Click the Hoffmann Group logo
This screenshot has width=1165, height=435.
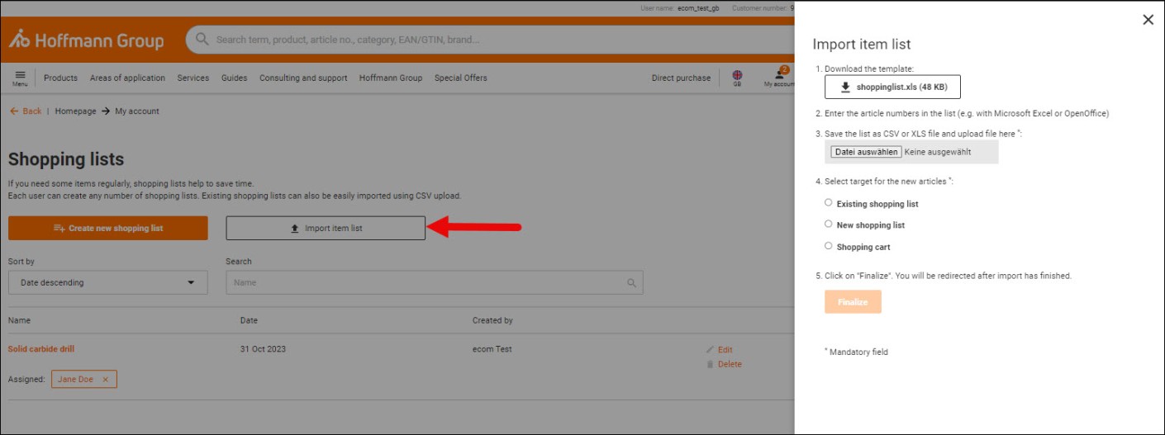86,40
